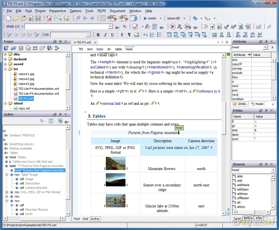Expand the docbook folder
Viewport: 279px width, 230px height.
5,59
